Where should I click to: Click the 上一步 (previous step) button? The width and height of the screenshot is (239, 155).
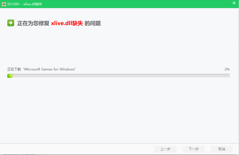coord(165,149)
